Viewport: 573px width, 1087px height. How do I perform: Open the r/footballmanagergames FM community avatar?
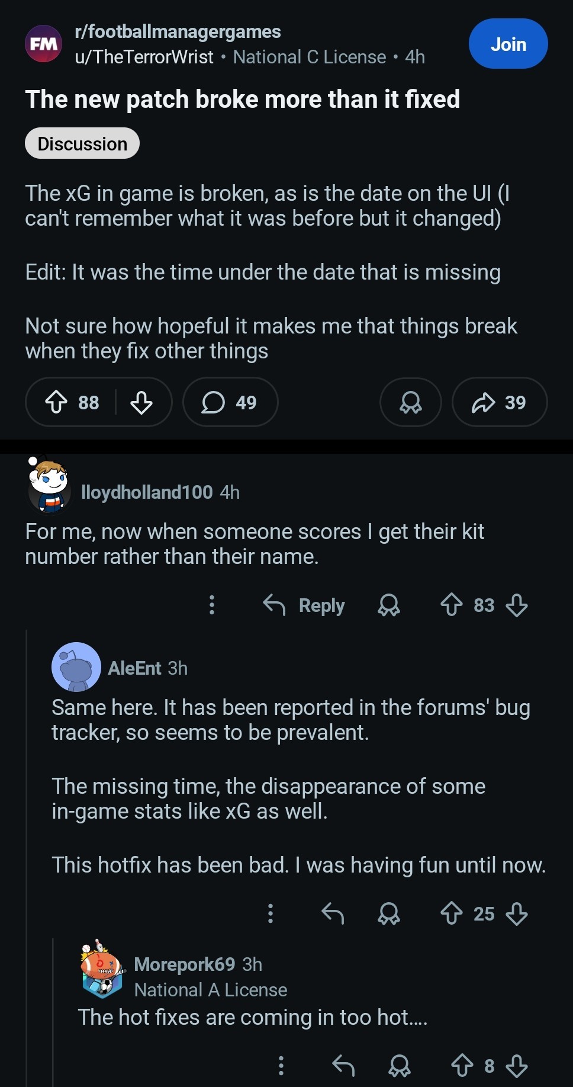43,44
